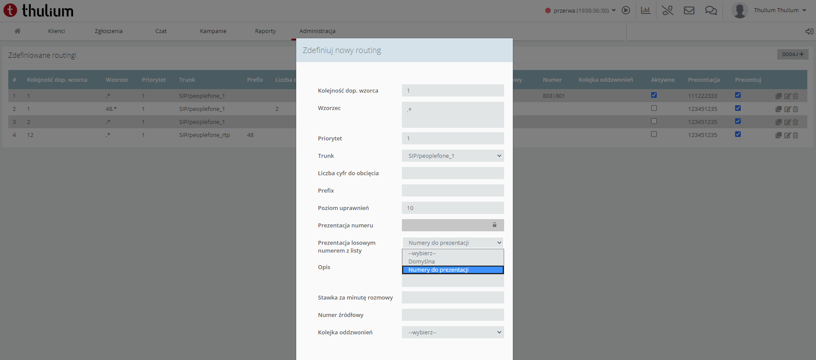Click the Priorytet input field

click(x=453, y=138)
